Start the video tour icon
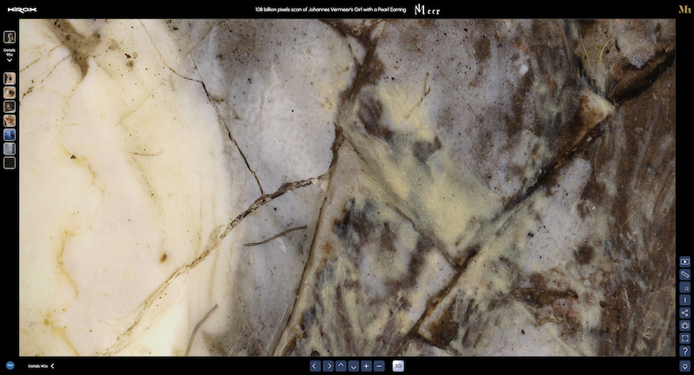The height and width of the screenshot is (375, 694). point(684,262)
